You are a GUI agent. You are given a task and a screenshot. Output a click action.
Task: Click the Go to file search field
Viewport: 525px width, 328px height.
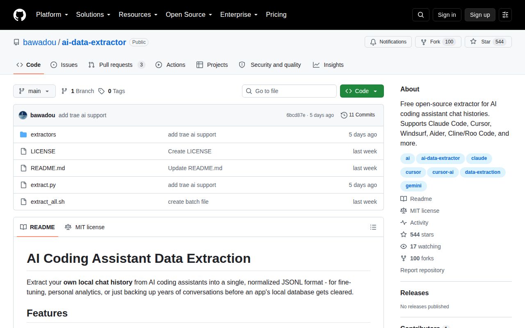[289, 91]
